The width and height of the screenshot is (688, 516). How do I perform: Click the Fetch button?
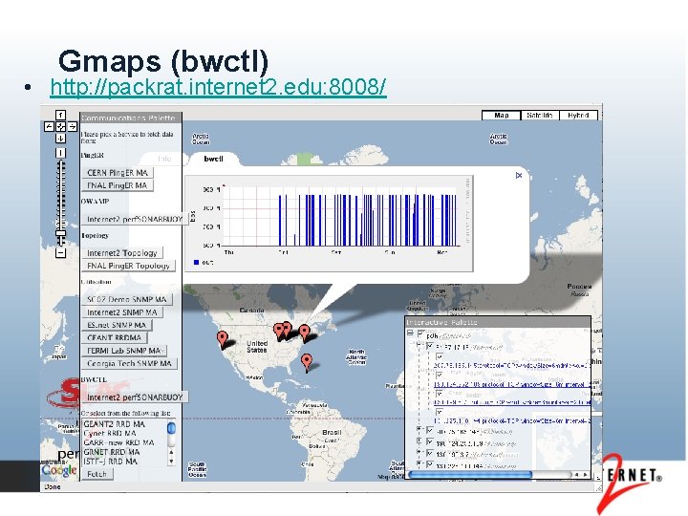click(x=97, y=474)
